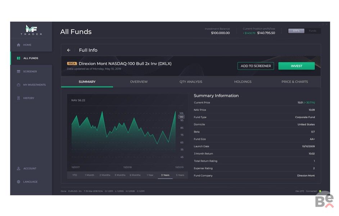Select 3 Months chart range

pos(120,175)
